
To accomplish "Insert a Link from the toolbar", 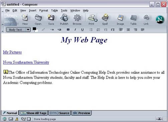I will point(146,19).
